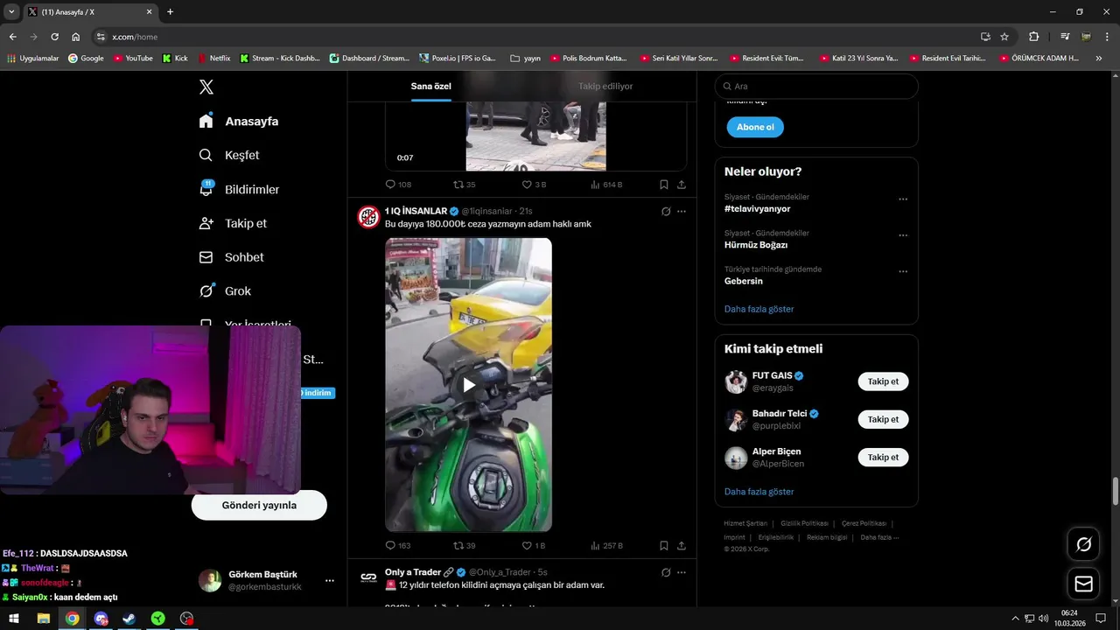Show more under Kimi takip etmeli
Viewport: 1120px width, 630px height.
(x=759, y=492)
